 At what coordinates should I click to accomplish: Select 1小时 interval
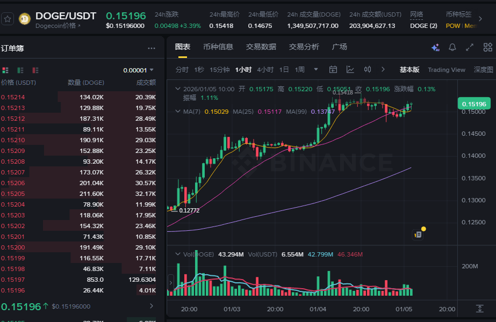click(243, 70)
